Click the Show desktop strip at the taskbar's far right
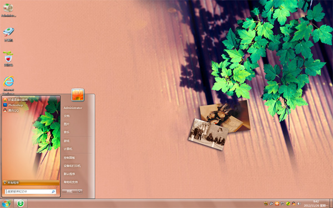 click(331, 204)
